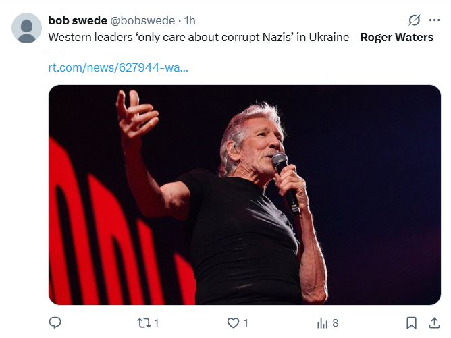Click the reply speech bubble icon
This screenshot has height=338, width=451.
(x=56, y=323)
